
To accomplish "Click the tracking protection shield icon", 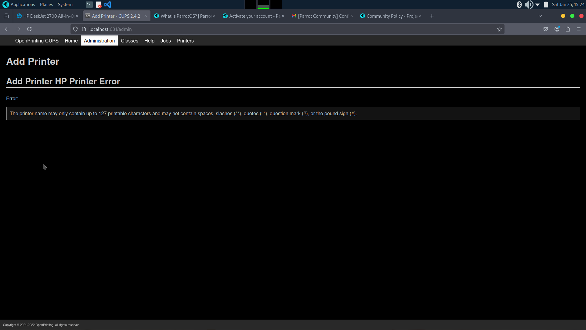I will coord(75,29).
